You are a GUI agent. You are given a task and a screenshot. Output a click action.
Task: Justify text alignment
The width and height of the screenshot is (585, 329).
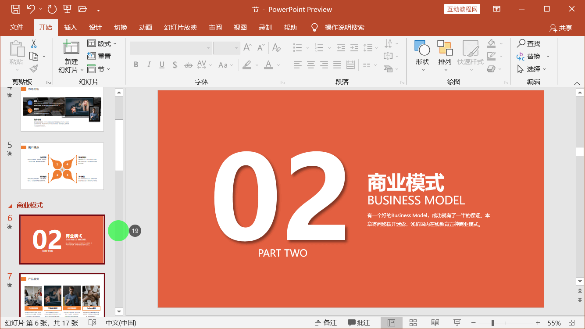337,65
